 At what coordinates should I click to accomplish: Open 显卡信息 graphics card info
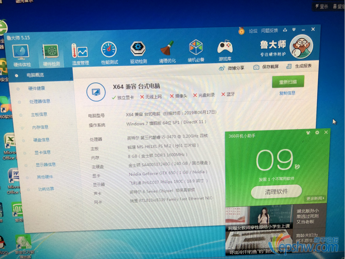click(x=42, y=152)
